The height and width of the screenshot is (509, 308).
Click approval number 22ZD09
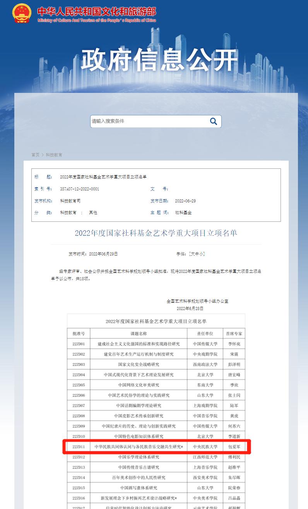(79, 426)
